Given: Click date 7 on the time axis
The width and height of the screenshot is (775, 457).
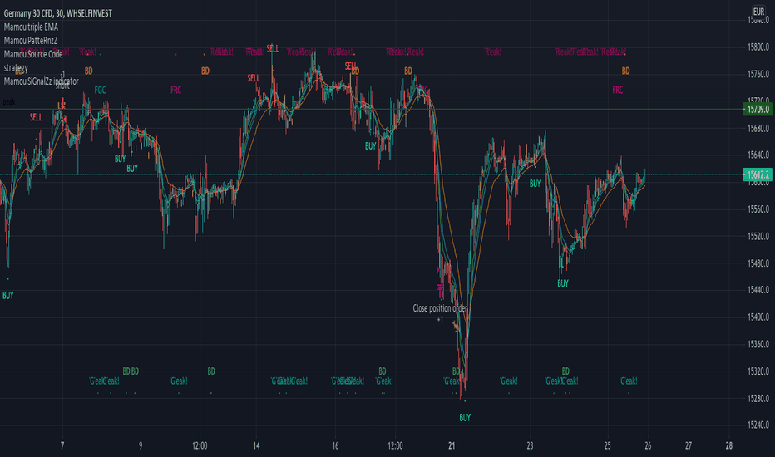Looking at the screenshot, I should tap(62, 445).
